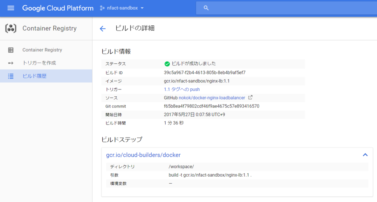
Task: Focus the top search input field
Action: click(x=286, y=8)
